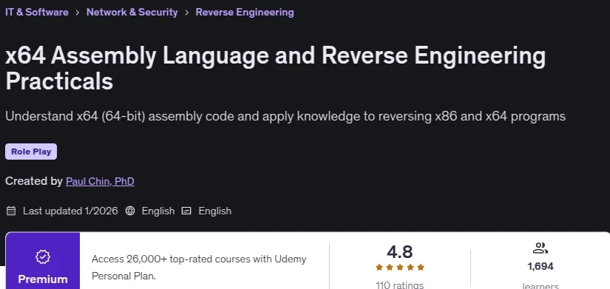Image resolution: width=610 pixels, height=289 pixels.
Task: Click the closed captions icon
Action: point(186,211)
